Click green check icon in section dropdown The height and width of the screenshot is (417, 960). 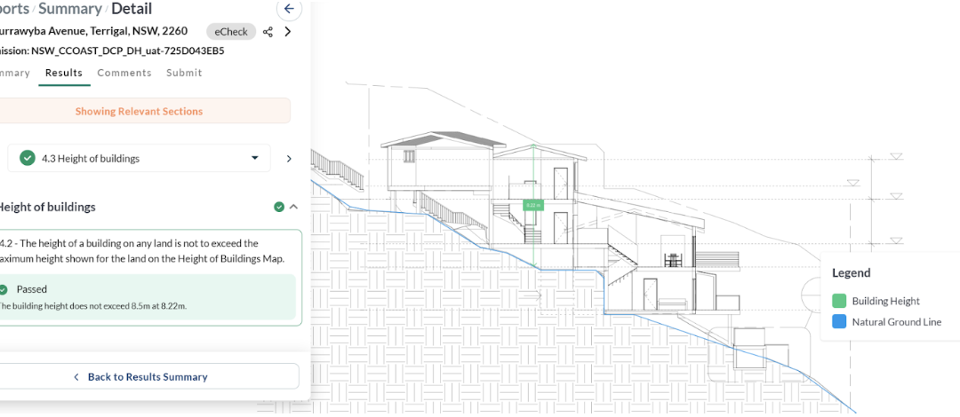(28, 158)
